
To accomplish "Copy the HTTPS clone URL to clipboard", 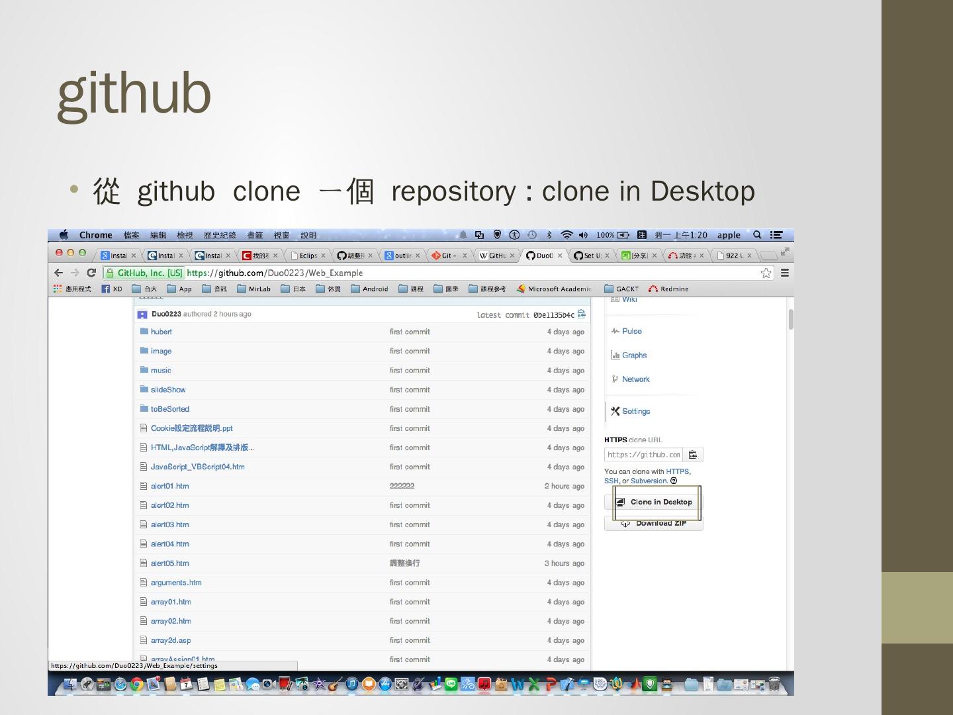I will coord(693,455).
